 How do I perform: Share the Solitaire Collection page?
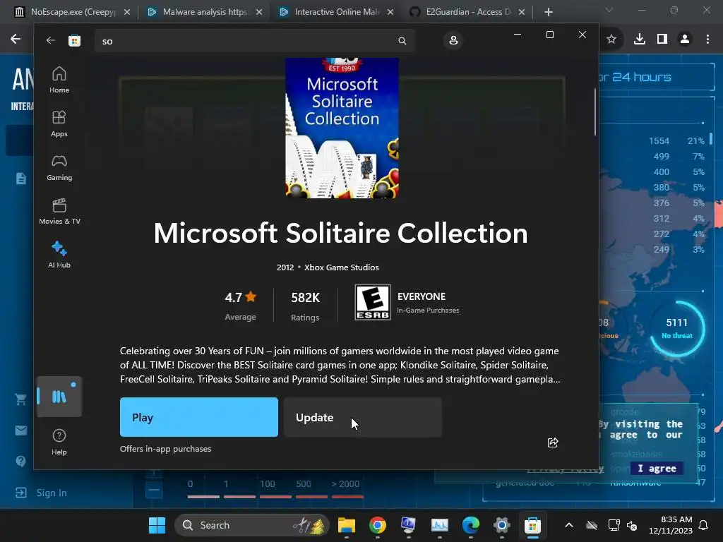point(552,442)
